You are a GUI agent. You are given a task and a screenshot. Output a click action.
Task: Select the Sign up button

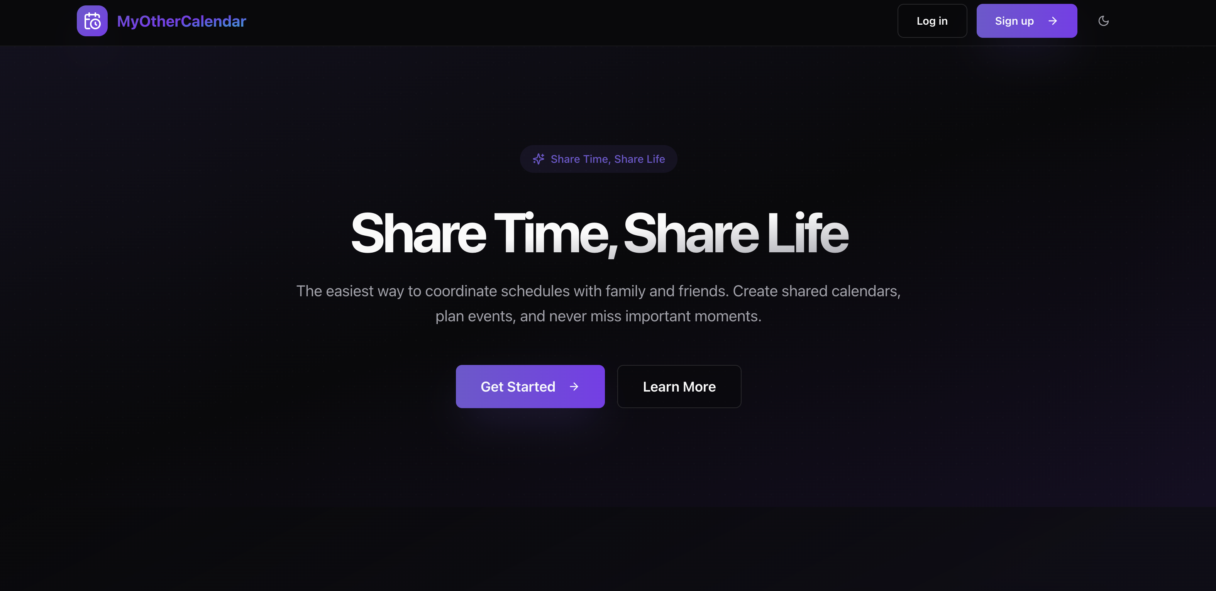pyautogui.click(x=1027, y=21)
